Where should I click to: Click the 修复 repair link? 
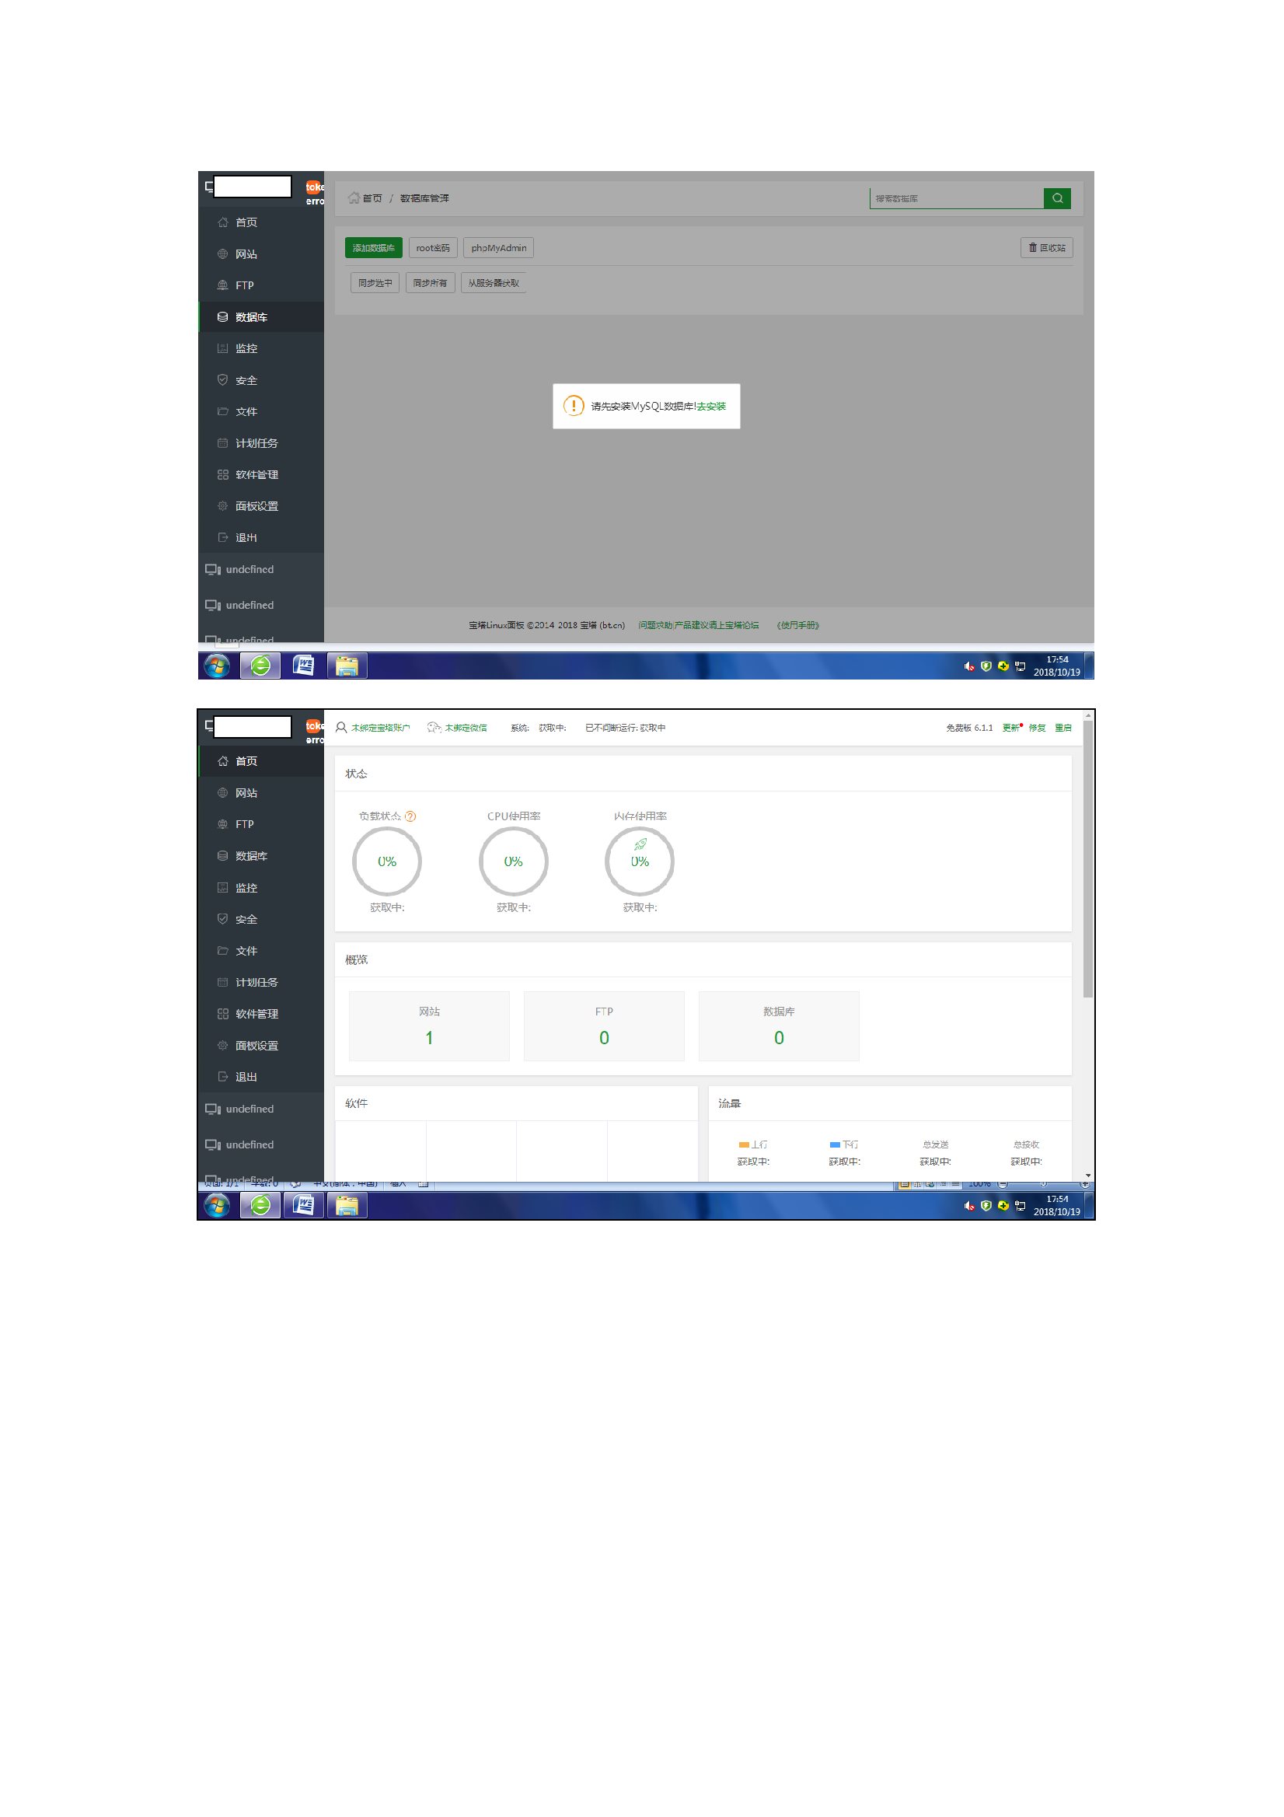coord(1036,727)
